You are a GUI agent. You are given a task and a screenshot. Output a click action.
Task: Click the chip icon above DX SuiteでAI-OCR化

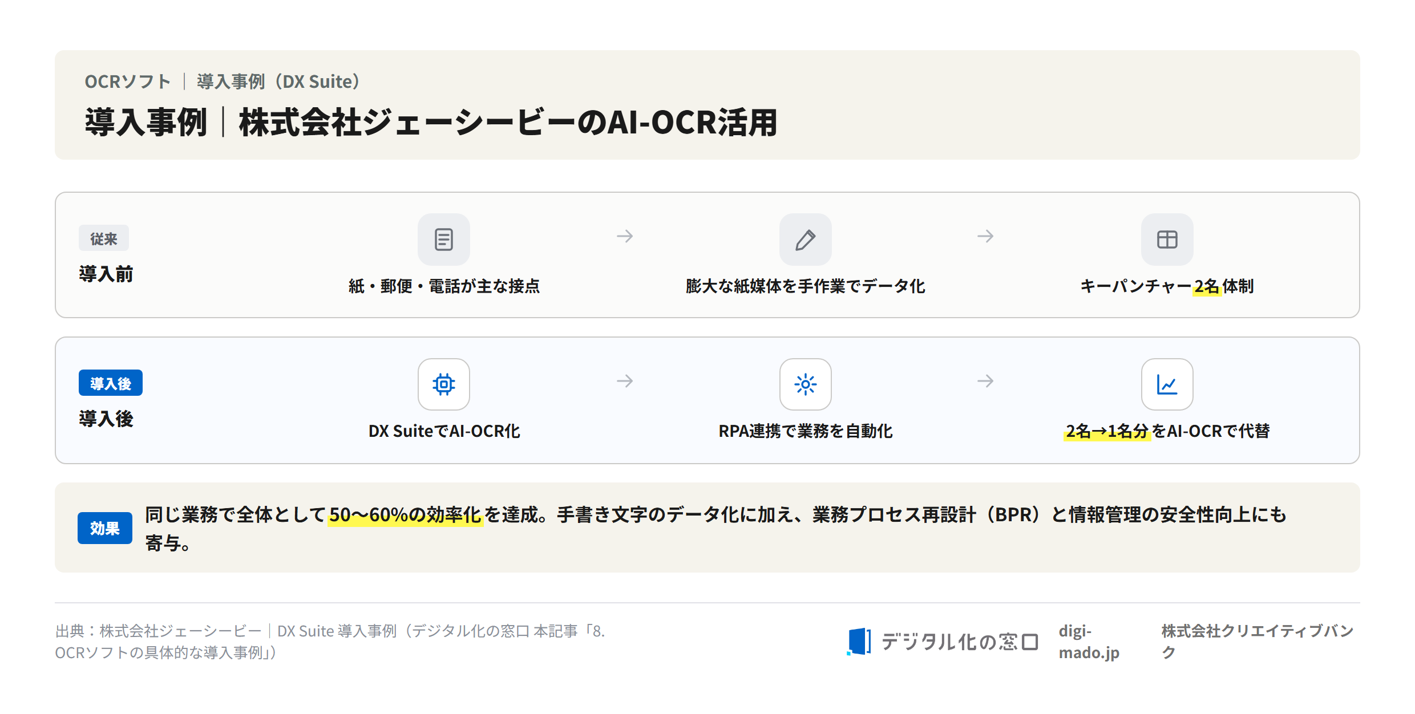pyautogui.click(x=443, y=384)
